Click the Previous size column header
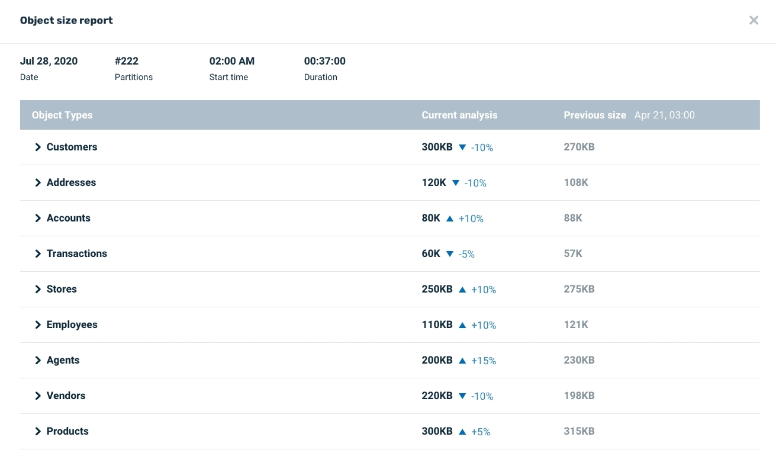Viewport: 776px width, 453px height. 594,115
